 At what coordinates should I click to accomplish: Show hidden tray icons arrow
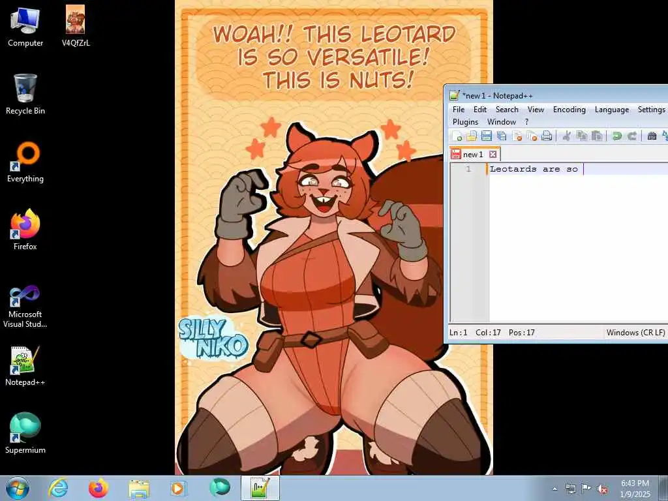click(554, 489)
